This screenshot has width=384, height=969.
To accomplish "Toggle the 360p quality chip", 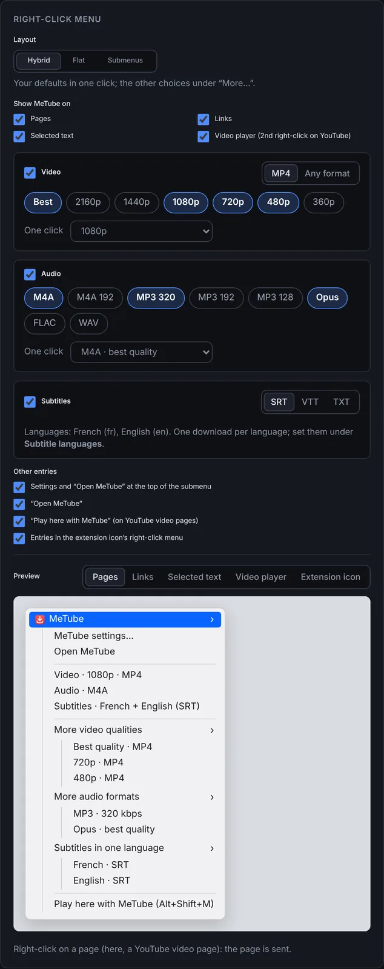I will tap(323, 202).
